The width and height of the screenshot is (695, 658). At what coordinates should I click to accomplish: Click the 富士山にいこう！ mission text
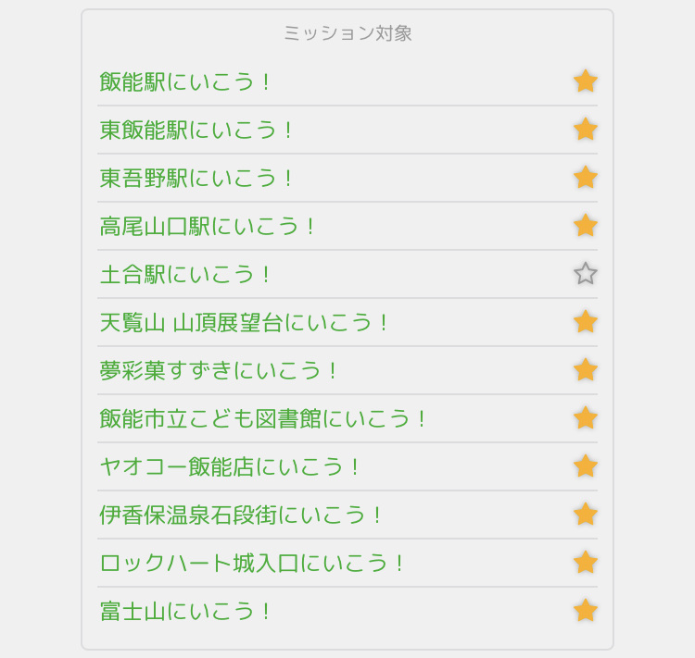coord(184,612)
